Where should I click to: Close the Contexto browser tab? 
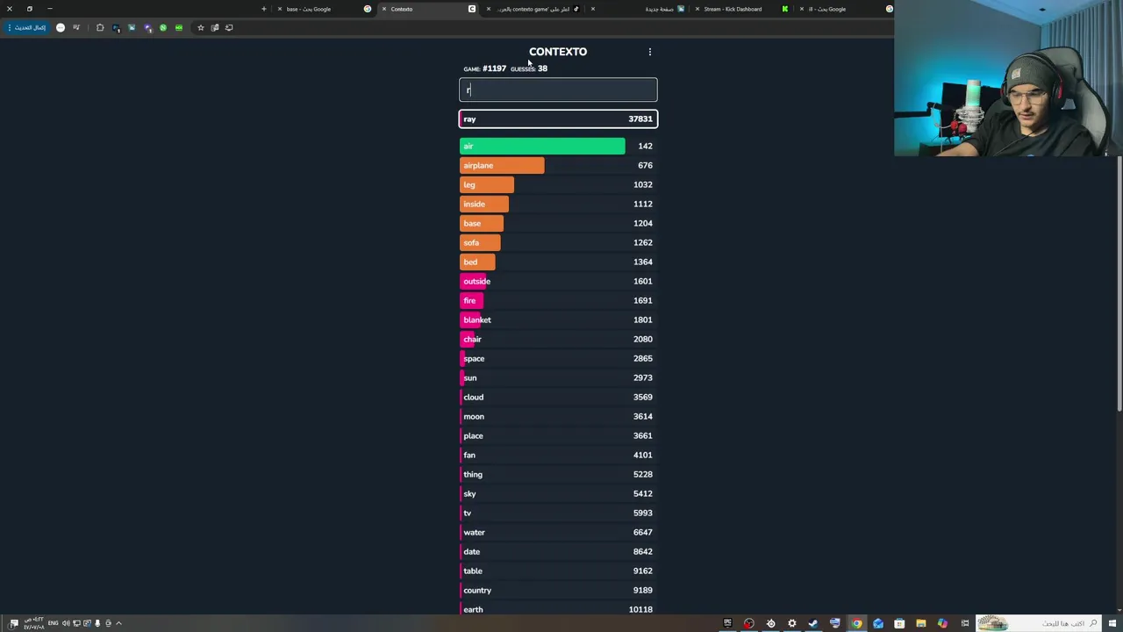383,9
